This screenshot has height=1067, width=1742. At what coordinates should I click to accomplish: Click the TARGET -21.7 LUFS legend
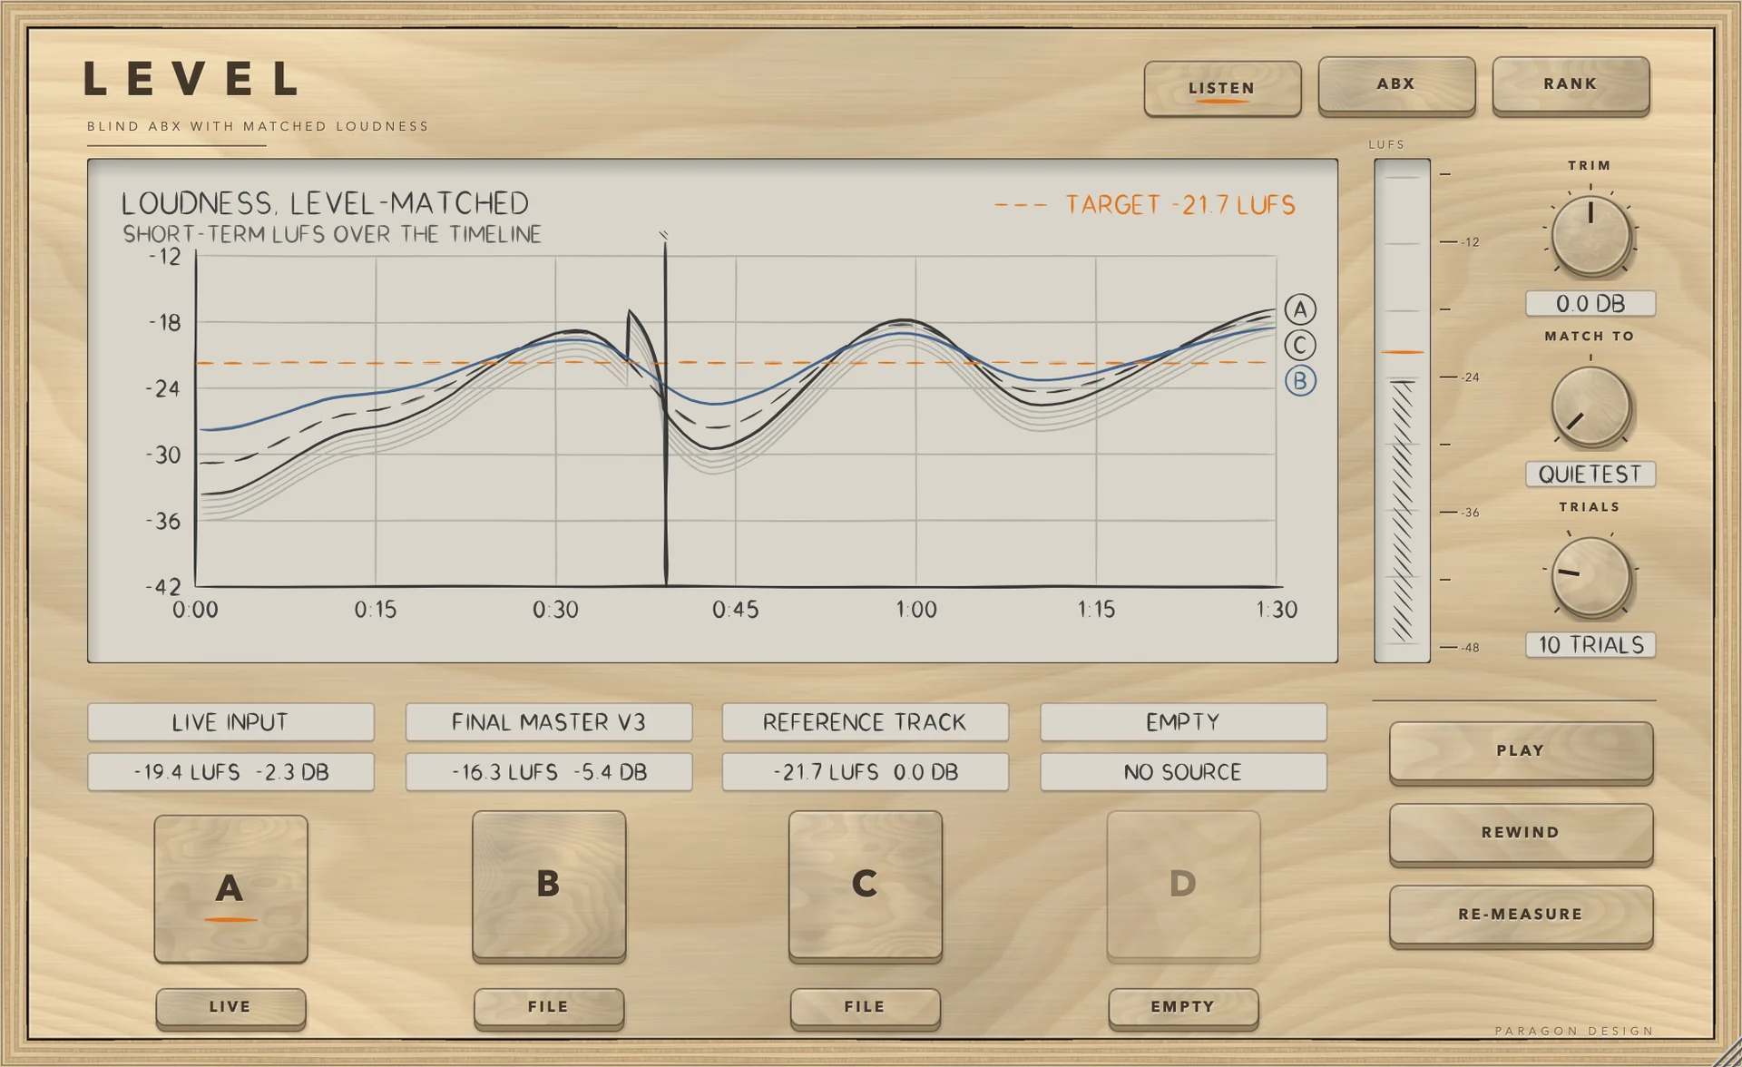(1145, 205)
